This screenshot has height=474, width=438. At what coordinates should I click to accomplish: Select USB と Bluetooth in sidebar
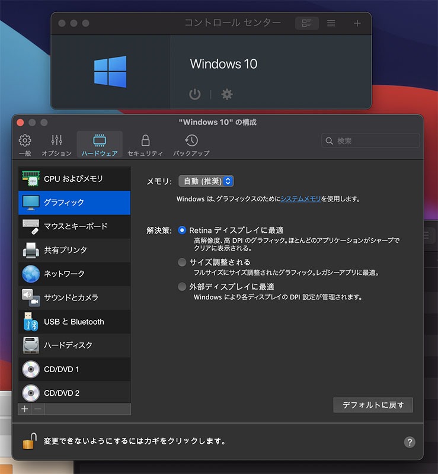pos(75,322)
